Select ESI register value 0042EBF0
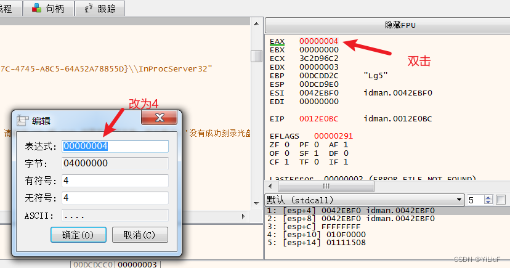 click(x=319, y=93)
